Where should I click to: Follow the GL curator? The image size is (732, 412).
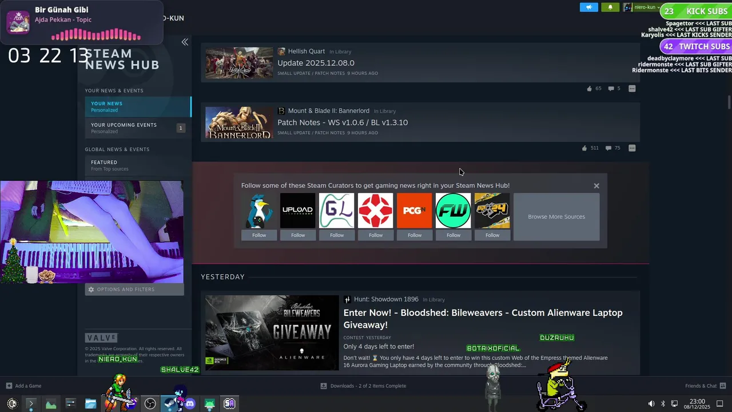coord(337,235)
